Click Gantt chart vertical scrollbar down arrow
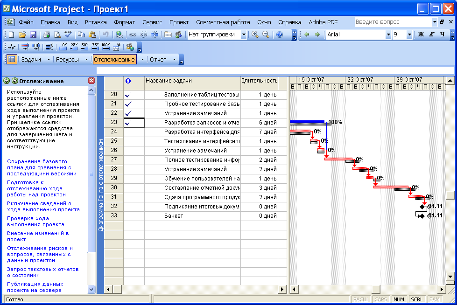Viewport: 457px width, 305px height. click(450, 277)
